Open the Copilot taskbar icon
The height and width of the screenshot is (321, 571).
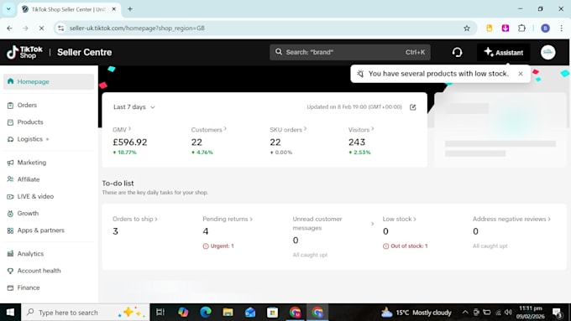pyautogui.click(x=183, y=313)
